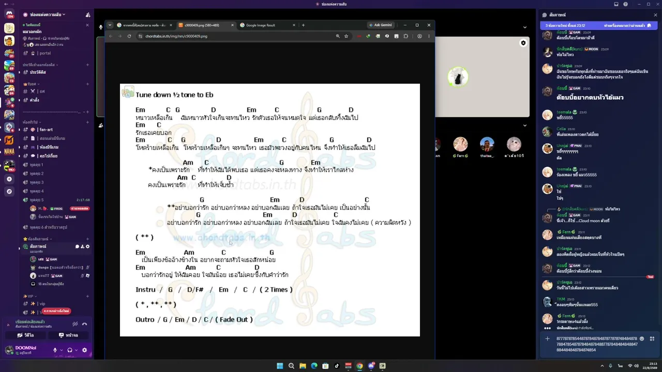
Task: Open apps icon in chat input
Action: point(652,339)
